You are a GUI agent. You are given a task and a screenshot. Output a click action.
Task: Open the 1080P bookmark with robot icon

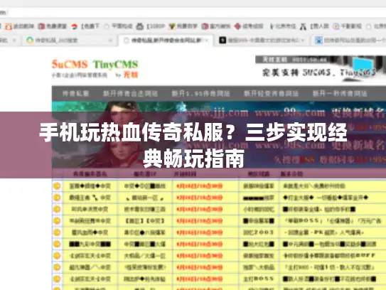point(151,26)
